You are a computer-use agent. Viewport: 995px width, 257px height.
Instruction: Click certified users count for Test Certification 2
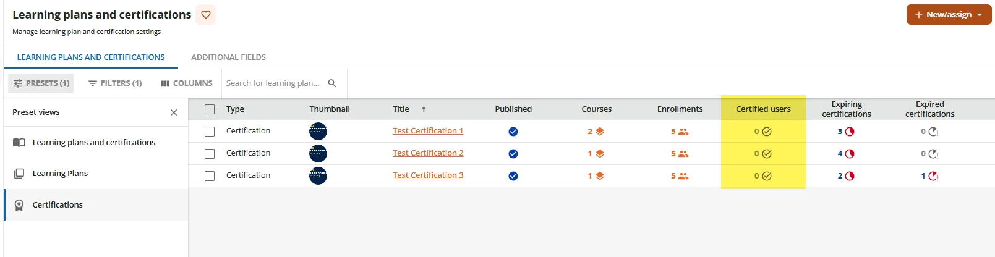pos(762,154)
